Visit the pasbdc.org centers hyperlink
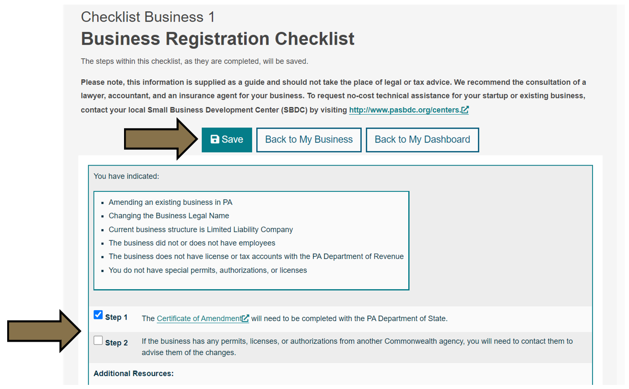 405,110
